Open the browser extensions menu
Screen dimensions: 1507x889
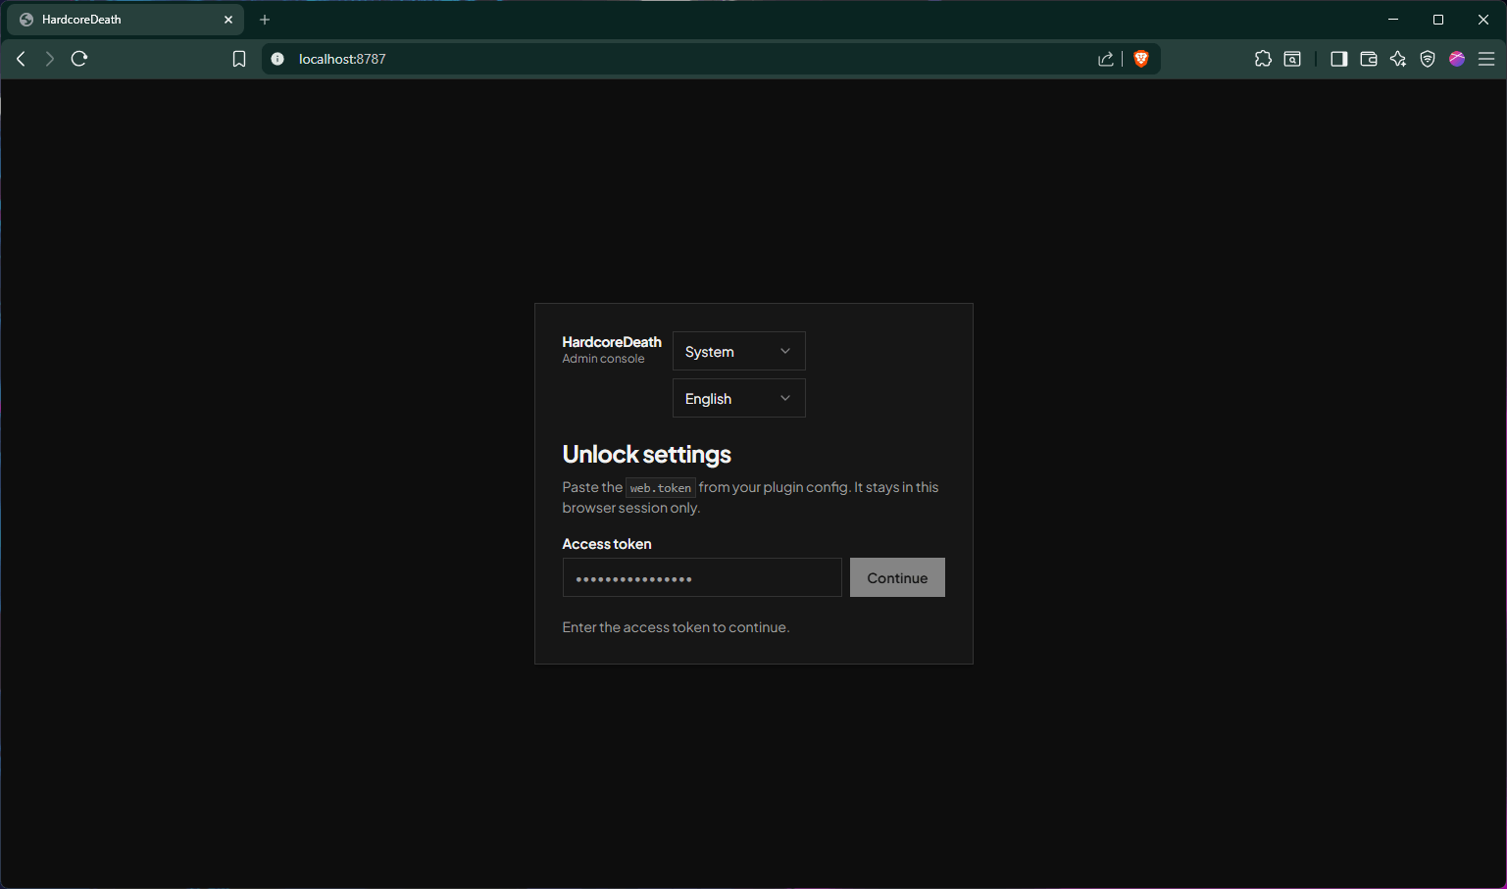click(x=1263, y=59)
